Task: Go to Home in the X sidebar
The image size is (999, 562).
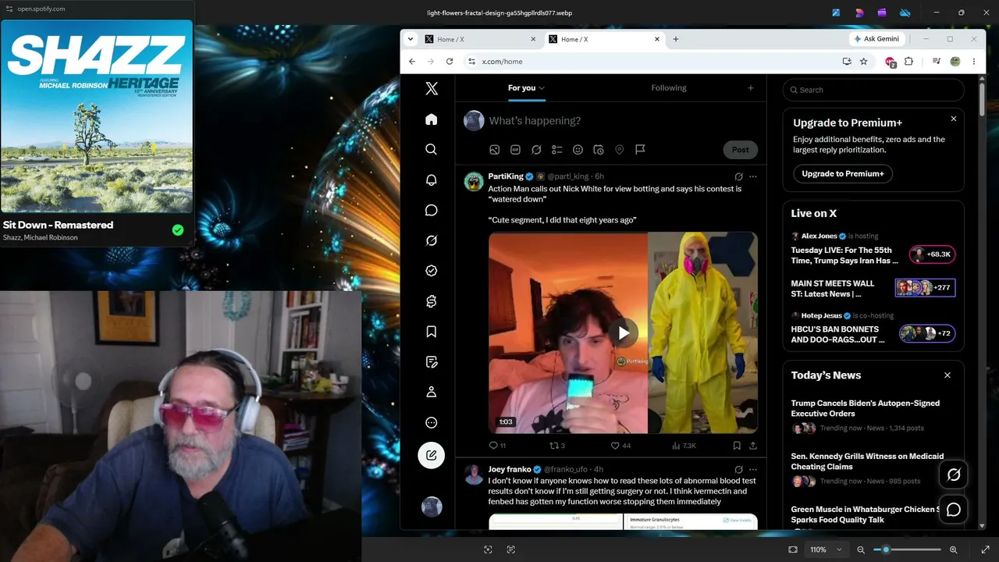Action: (x=432, y=119)
